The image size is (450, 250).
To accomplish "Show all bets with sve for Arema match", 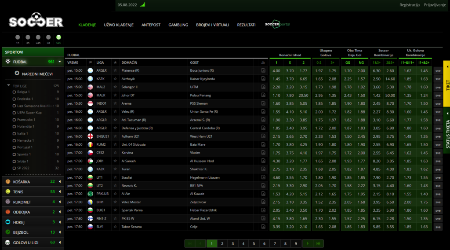I will click(x=438, y=103).
